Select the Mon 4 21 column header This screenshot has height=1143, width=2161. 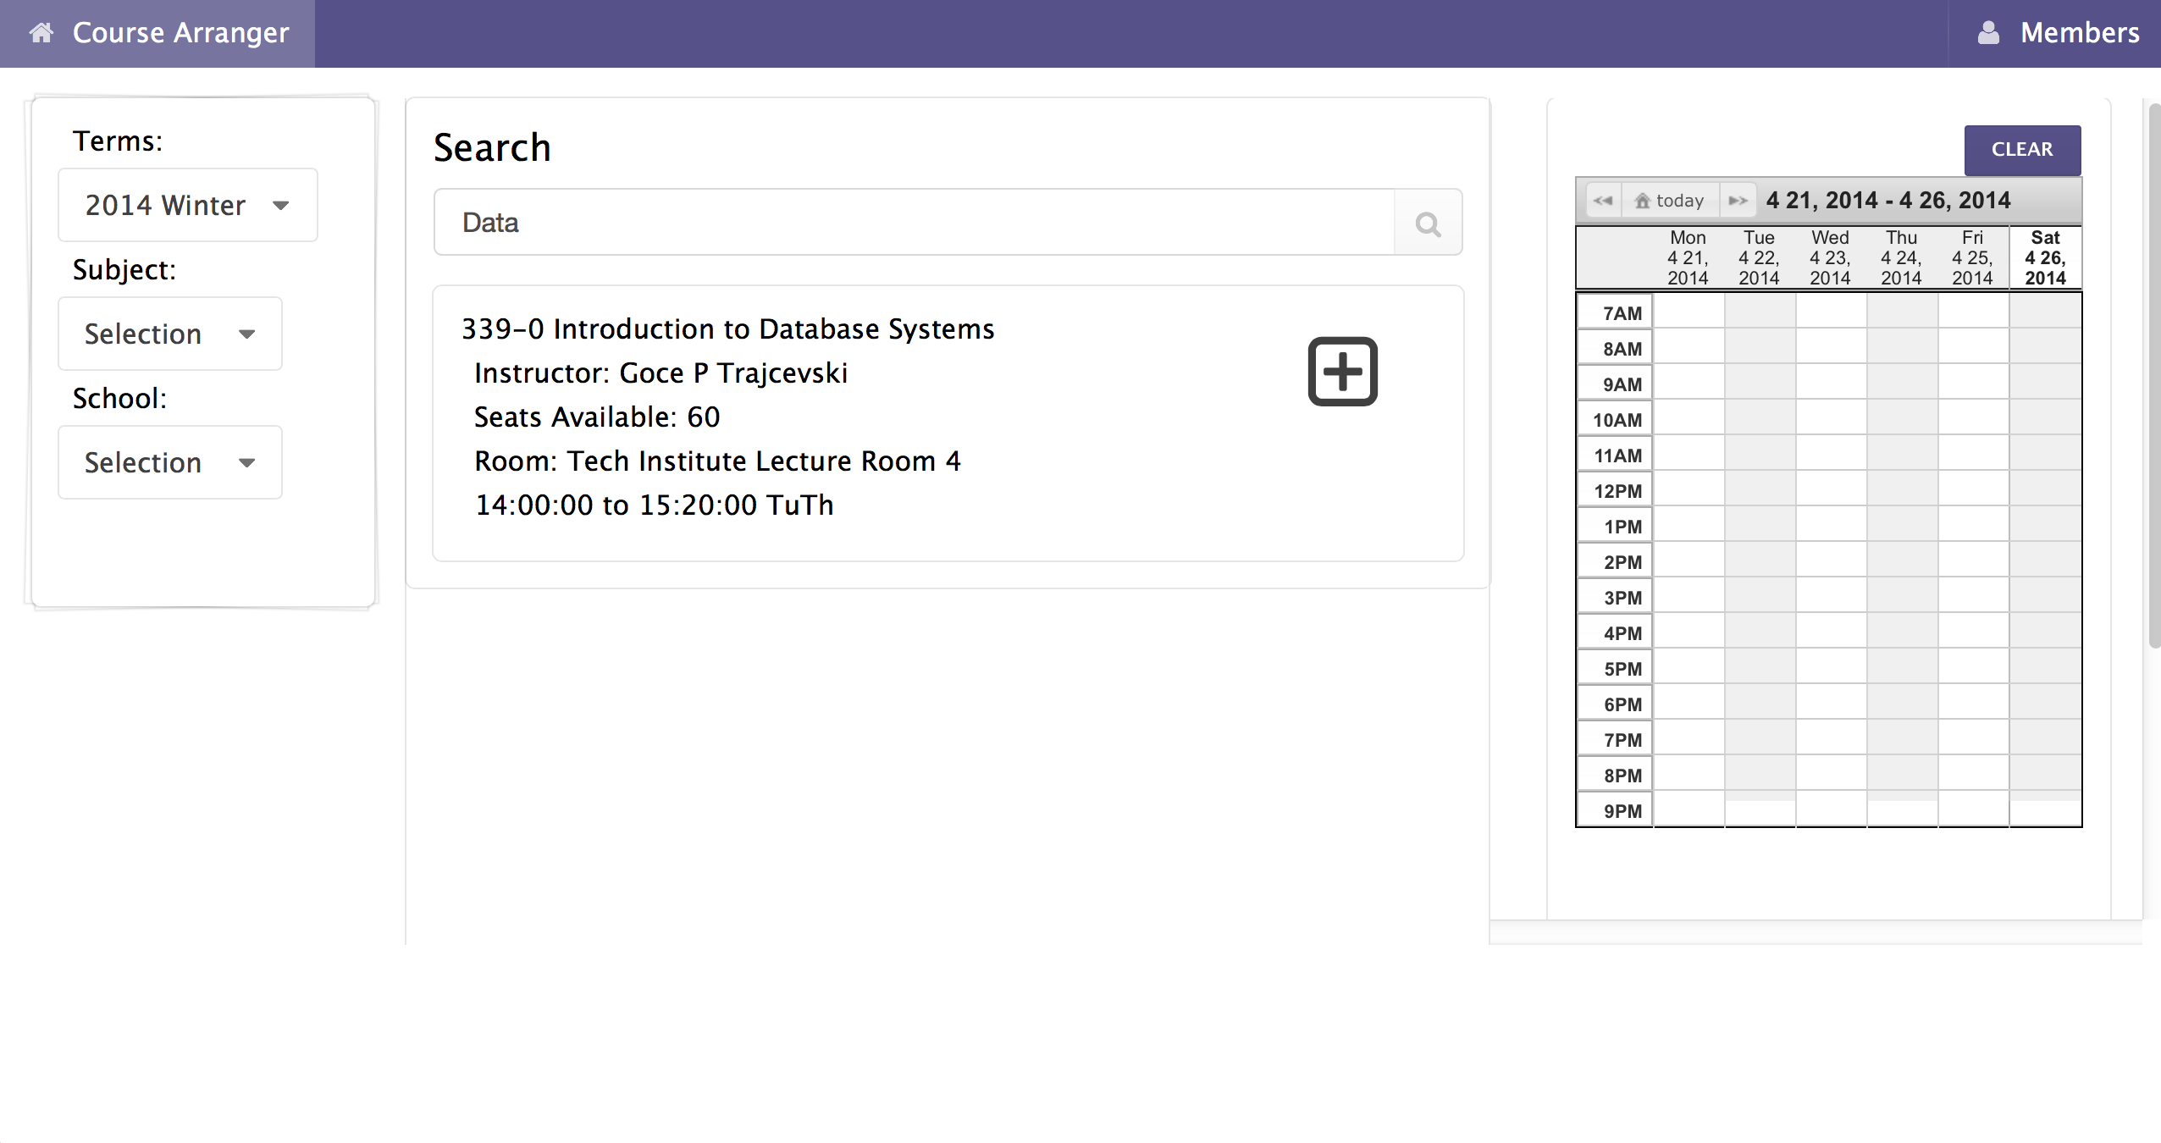pyautogui.click(x=1688, y=257)
